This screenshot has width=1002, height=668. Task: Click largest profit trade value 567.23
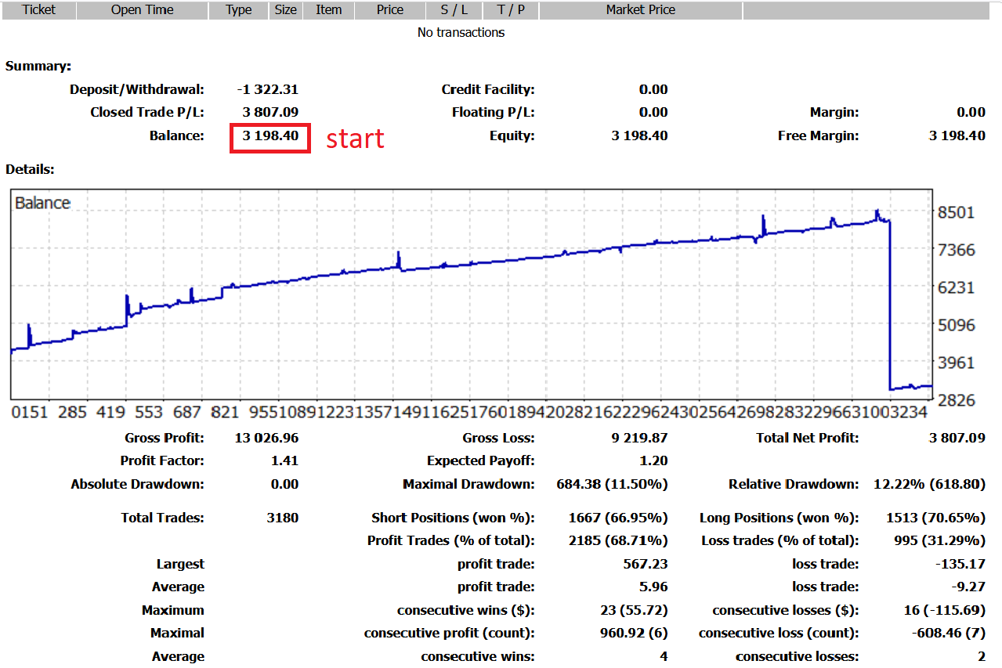(646, 565)
